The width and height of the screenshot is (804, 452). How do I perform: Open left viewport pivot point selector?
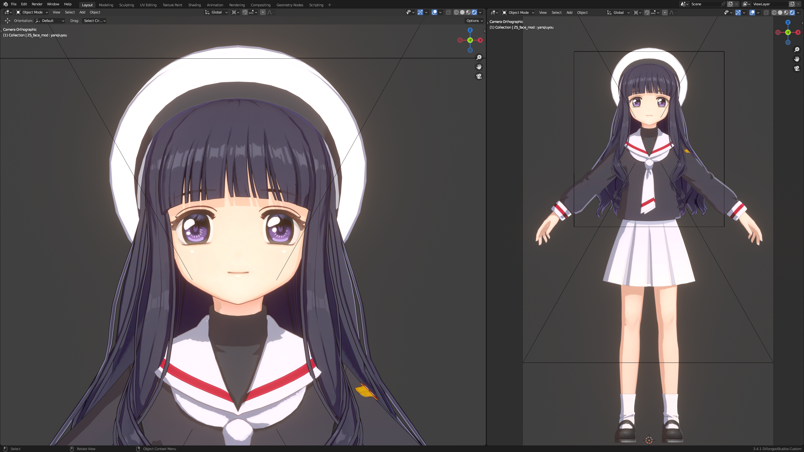point(235,12)
